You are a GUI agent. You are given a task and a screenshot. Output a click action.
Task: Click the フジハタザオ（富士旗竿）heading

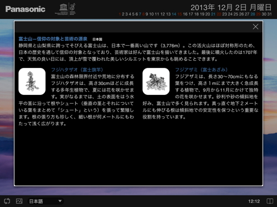point(77,70)
